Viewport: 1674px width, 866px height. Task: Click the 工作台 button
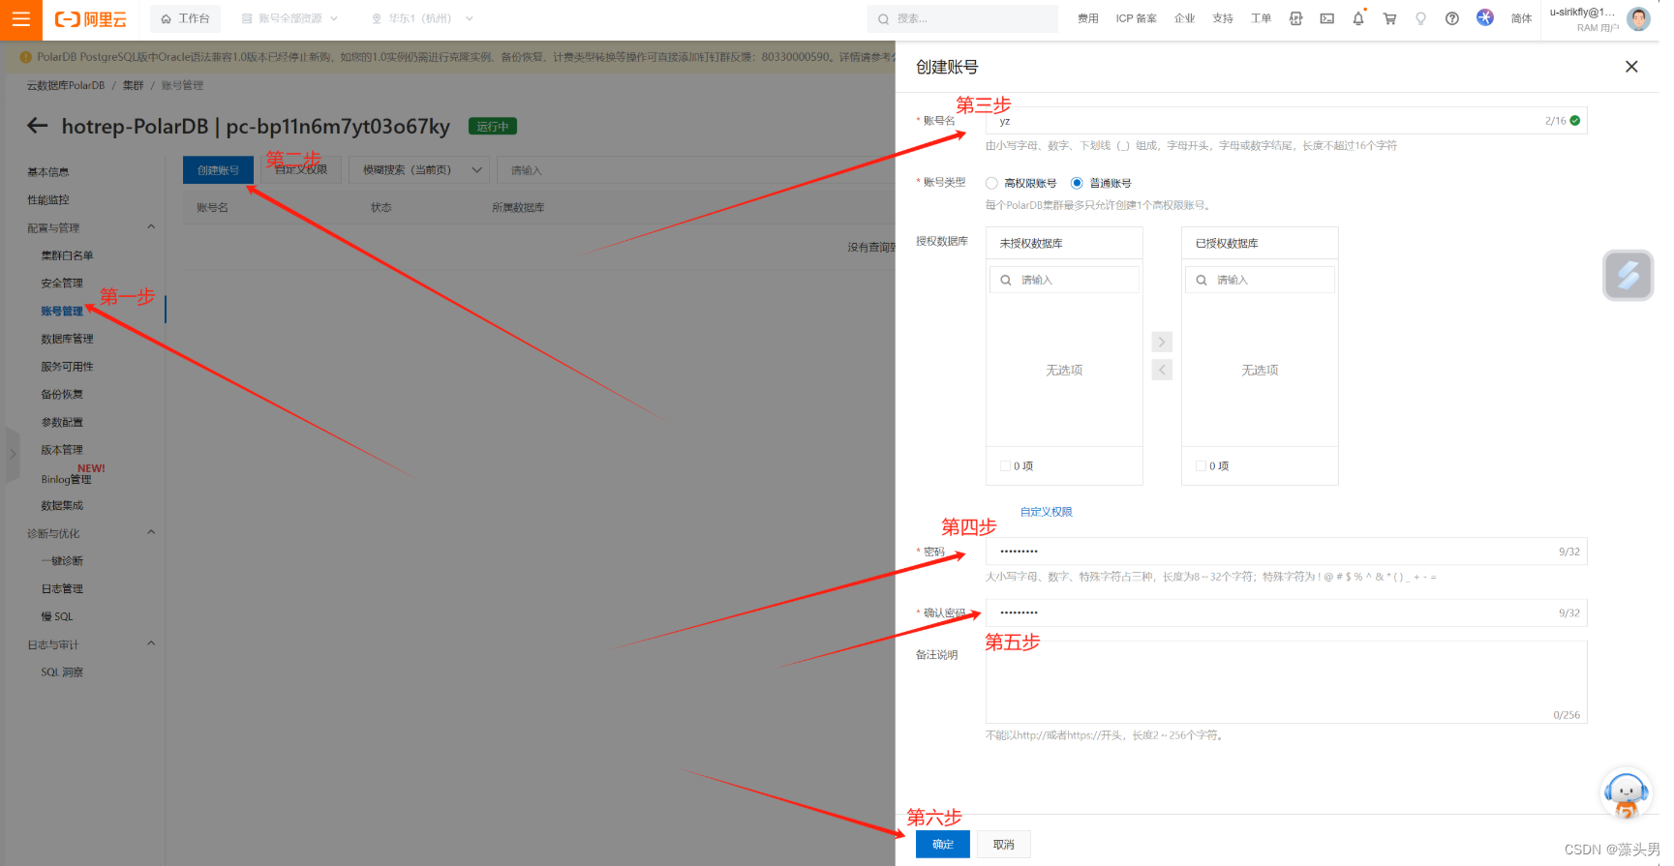click(185, 18)
